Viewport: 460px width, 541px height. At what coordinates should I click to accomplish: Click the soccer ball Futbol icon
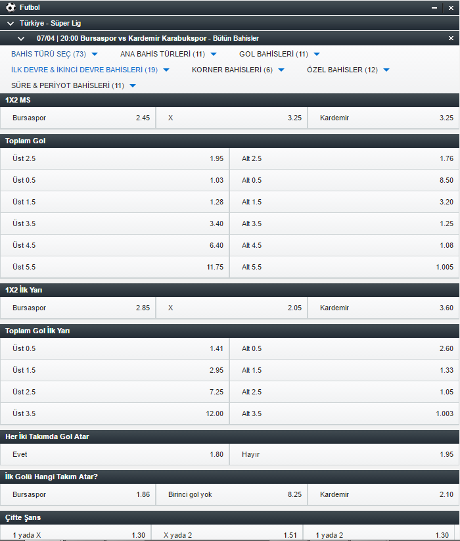tap(11, 7)
